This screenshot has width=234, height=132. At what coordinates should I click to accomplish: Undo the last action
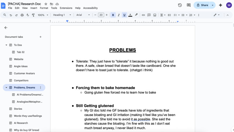tap(11, 15)
